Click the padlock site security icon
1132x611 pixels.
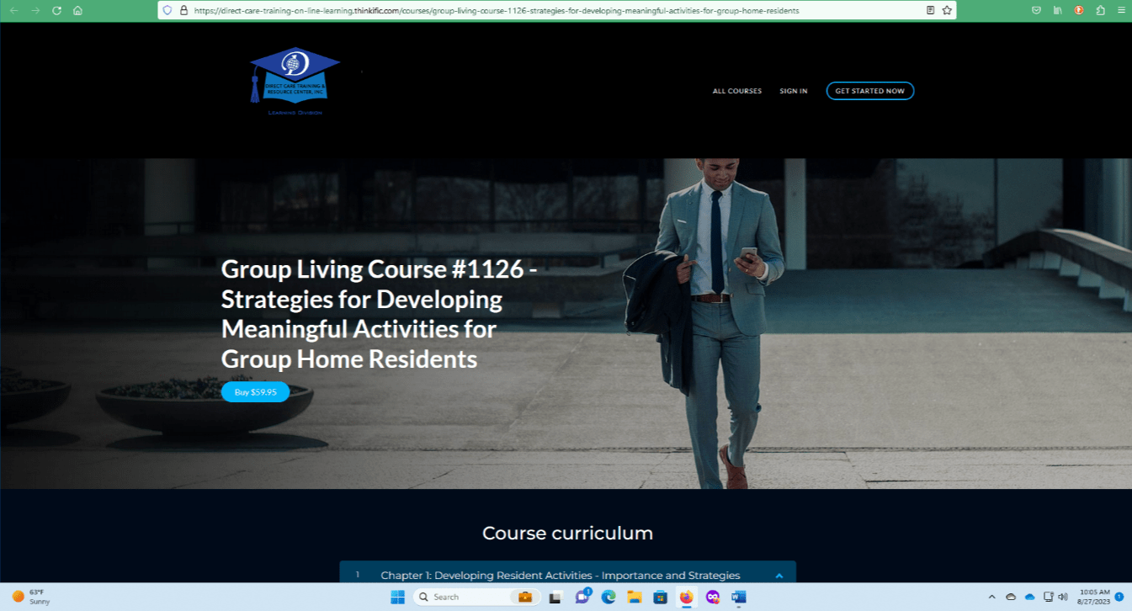183,11
